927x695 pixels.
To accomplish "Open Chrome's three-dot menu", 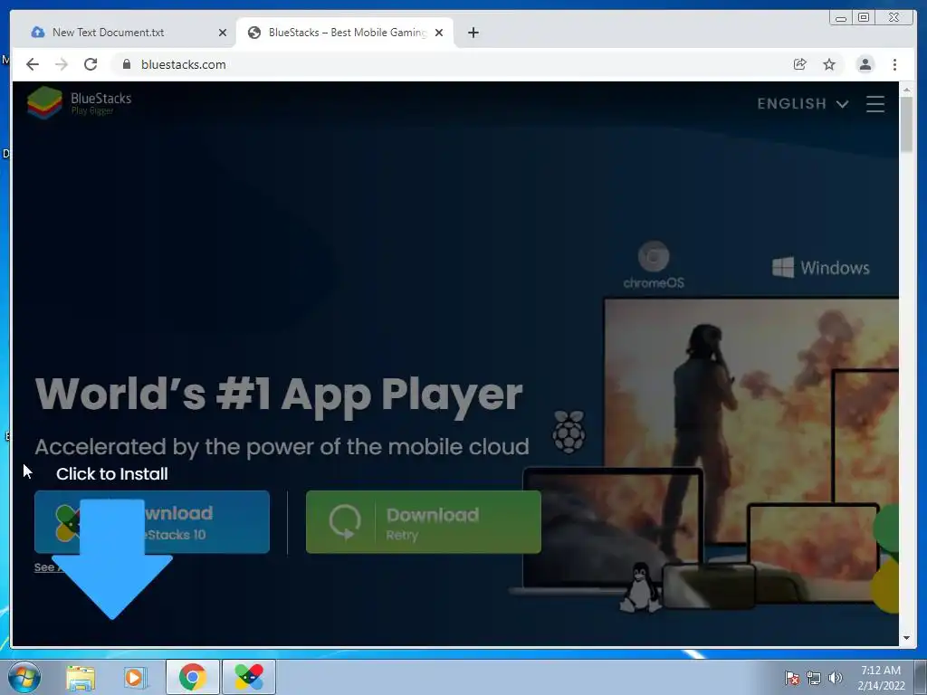I will 894,64.
